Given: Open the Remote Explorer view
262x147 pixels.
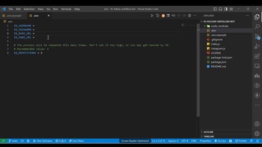Looking at the screenshot, I should click(257, 66).
